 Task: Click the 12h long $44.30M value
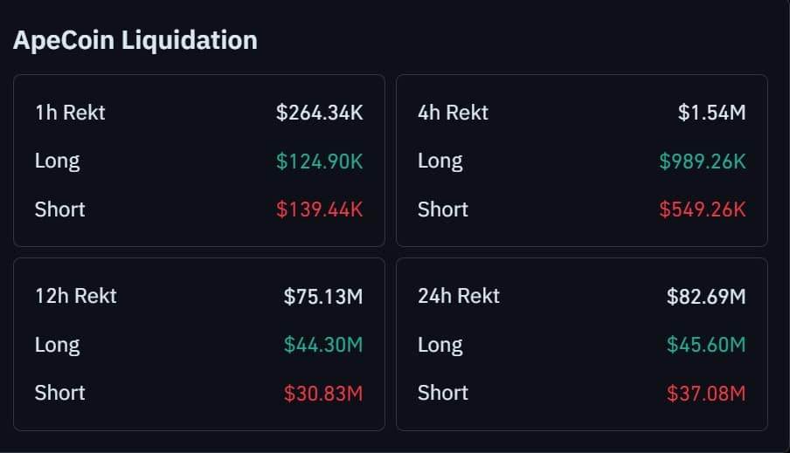[322, 345]
